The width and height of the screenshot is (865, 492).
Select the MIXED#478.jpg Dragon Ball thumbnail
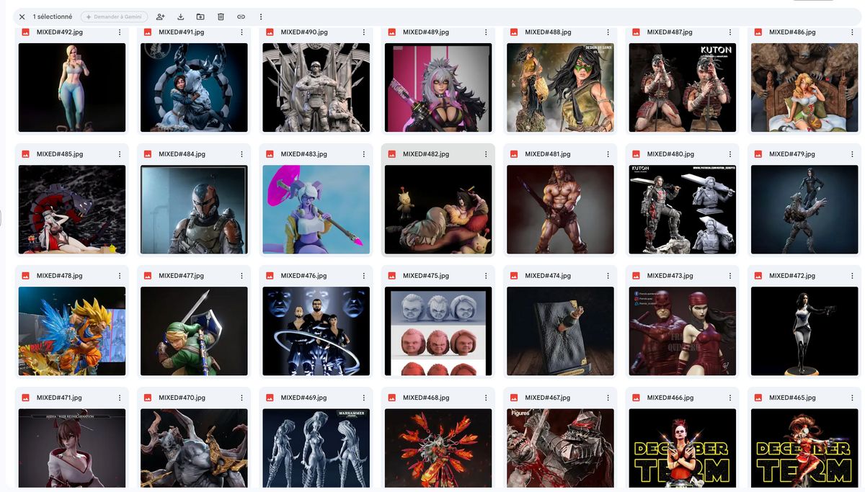[72, 331]
